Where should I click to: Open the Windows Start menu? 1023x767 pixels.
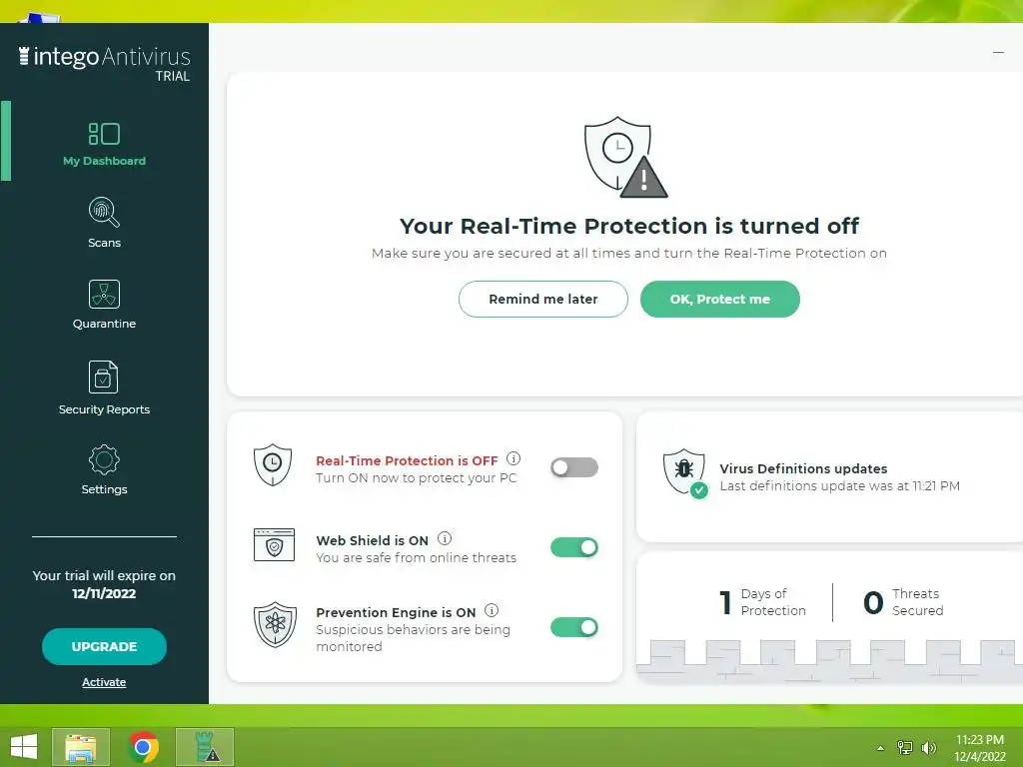tap(24, 747)
